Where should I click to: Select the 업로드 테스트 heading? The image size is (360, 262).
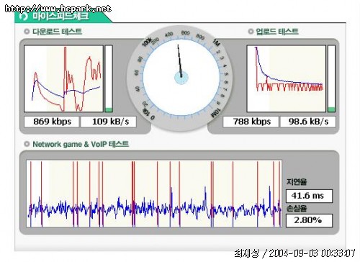277,32
